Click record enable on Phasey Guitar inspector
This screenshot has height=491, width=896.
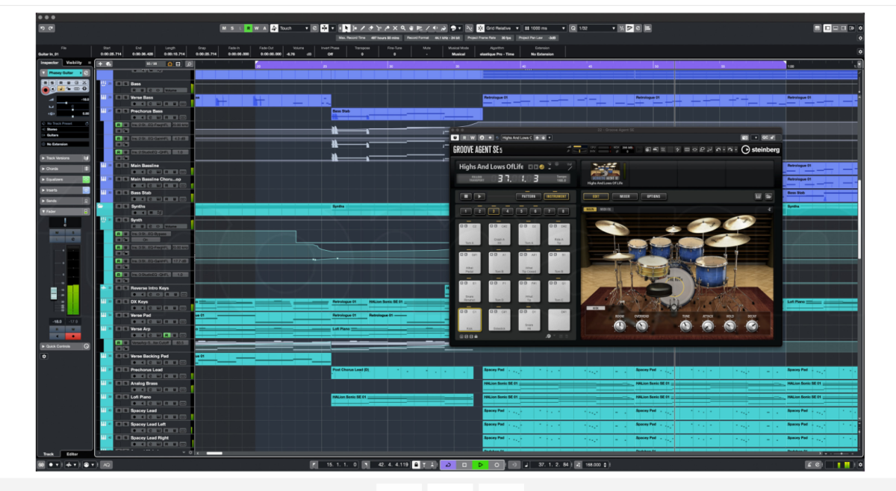point(46,90)
